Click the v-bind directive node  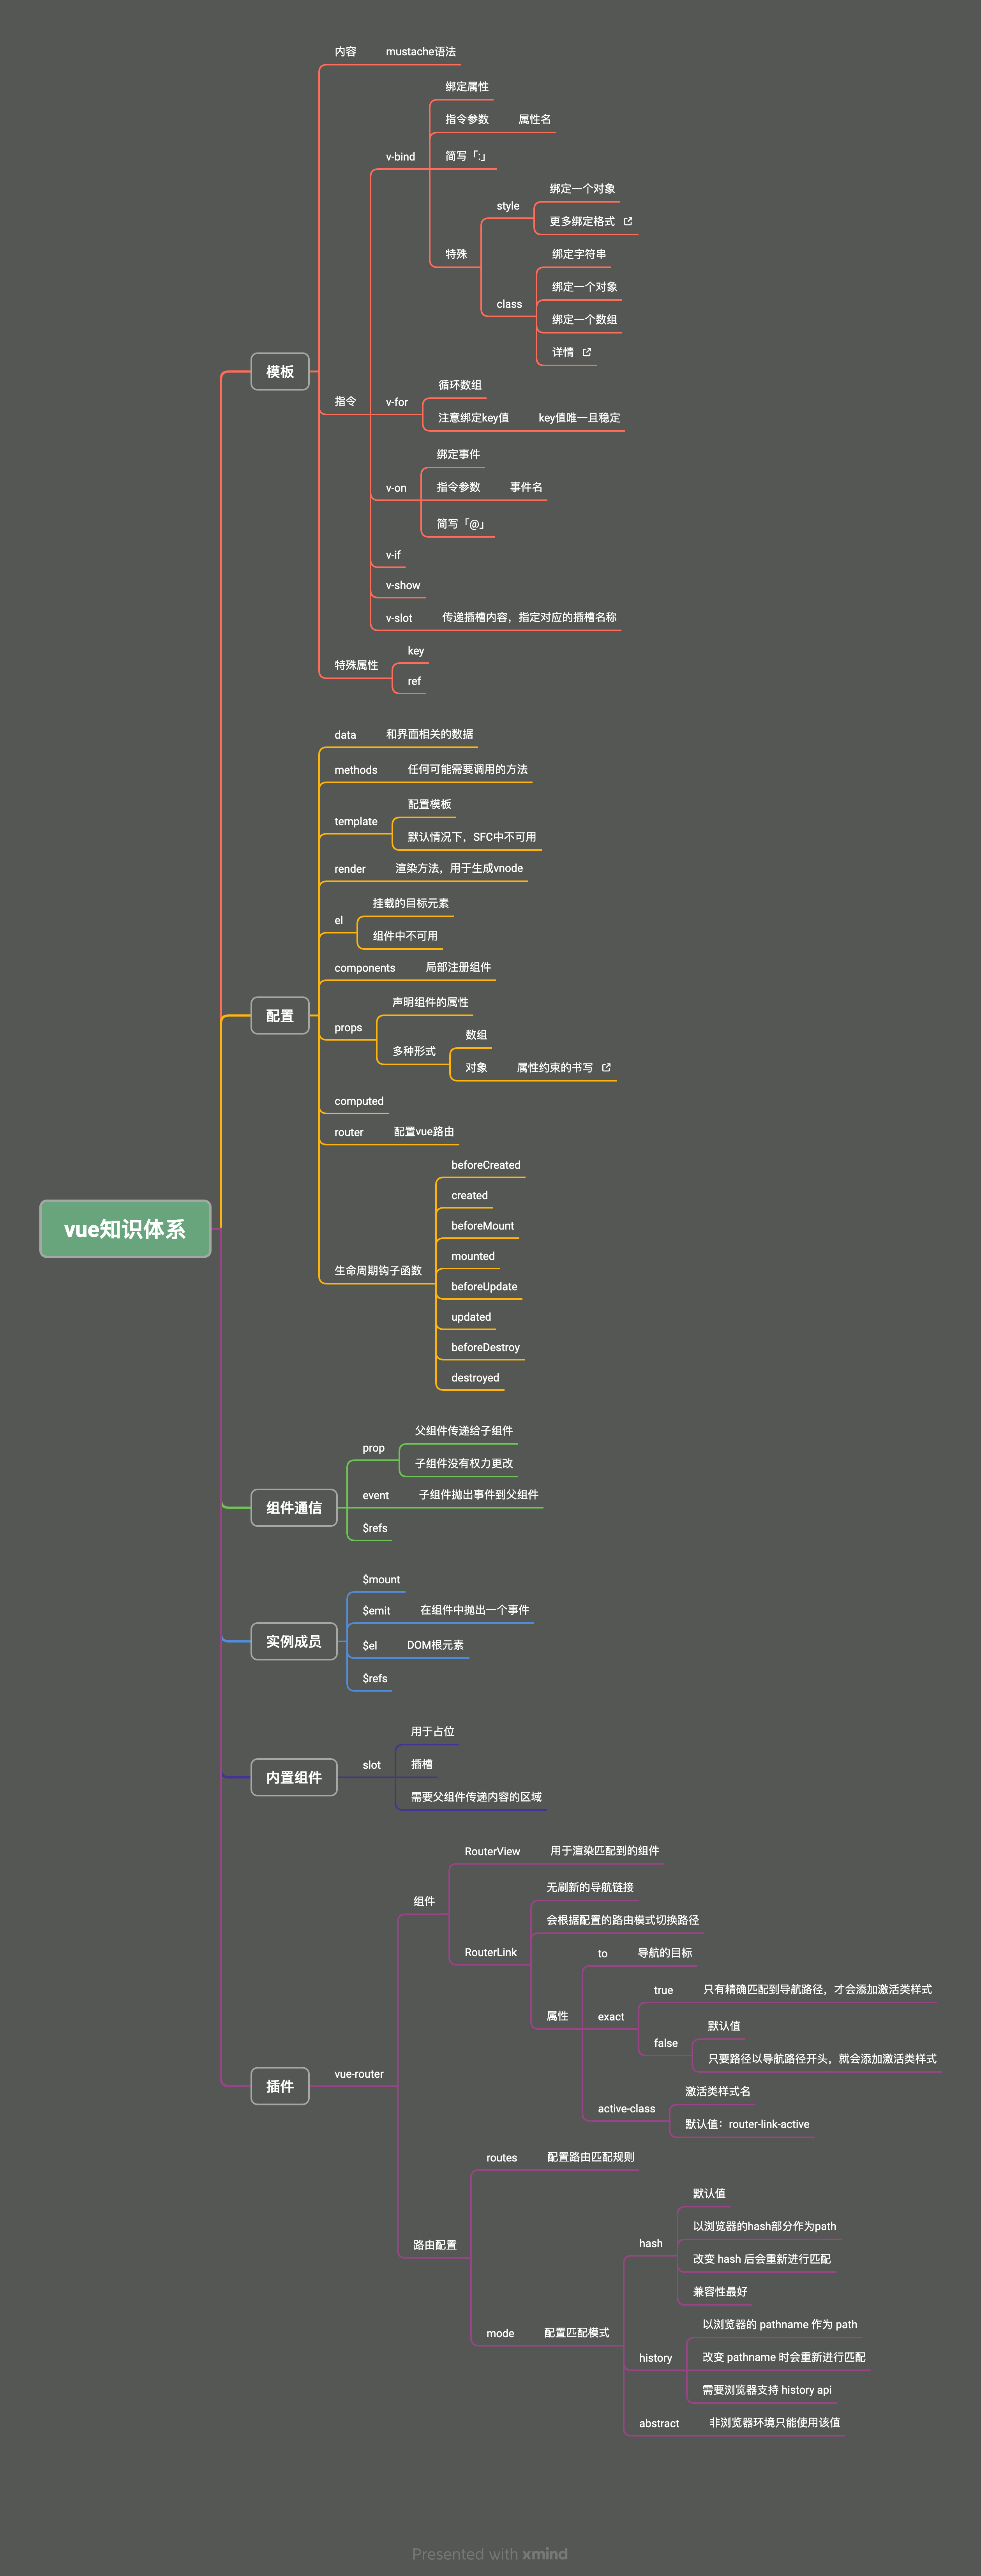pyautogui.click(x=400, y=157)
